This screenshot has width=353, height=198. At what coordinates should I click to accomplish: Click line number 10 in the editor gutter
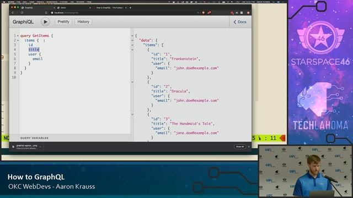(14, 77)
